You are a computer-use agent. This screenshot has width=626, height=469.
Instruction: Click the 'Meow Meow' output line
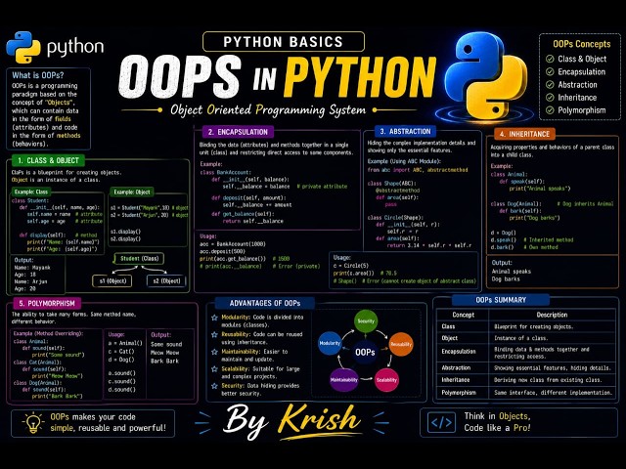165,353
